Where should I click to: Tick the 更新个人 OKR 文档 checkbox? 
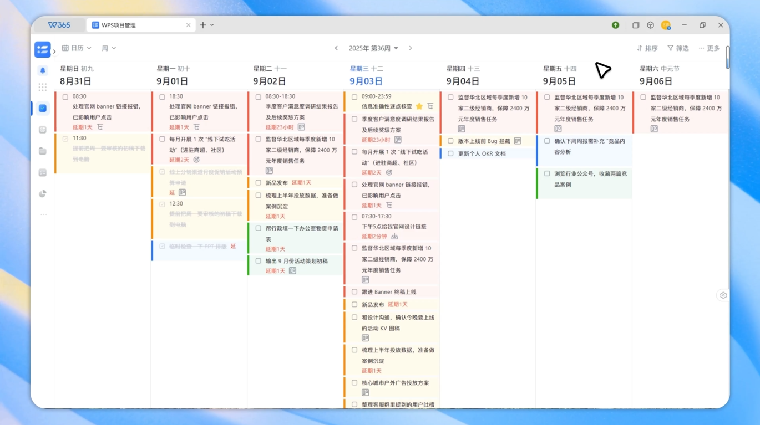pos(450,153)
